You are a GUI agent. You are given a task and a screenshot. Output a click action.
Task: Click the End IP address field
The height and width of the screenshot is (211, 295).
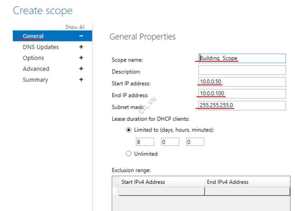[242, 94]
